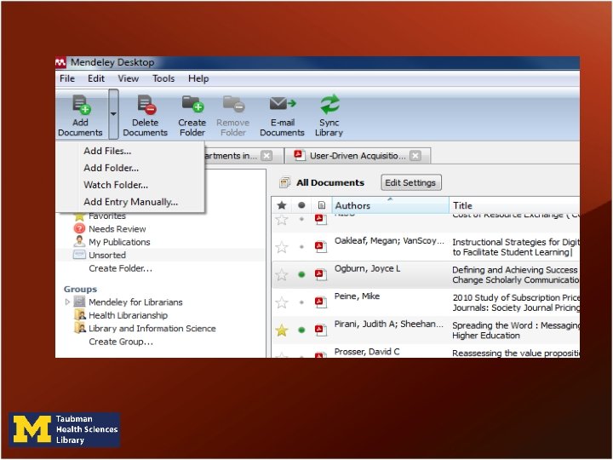Select title 'Spreading the Word : Messaging'

click(516, 325)
